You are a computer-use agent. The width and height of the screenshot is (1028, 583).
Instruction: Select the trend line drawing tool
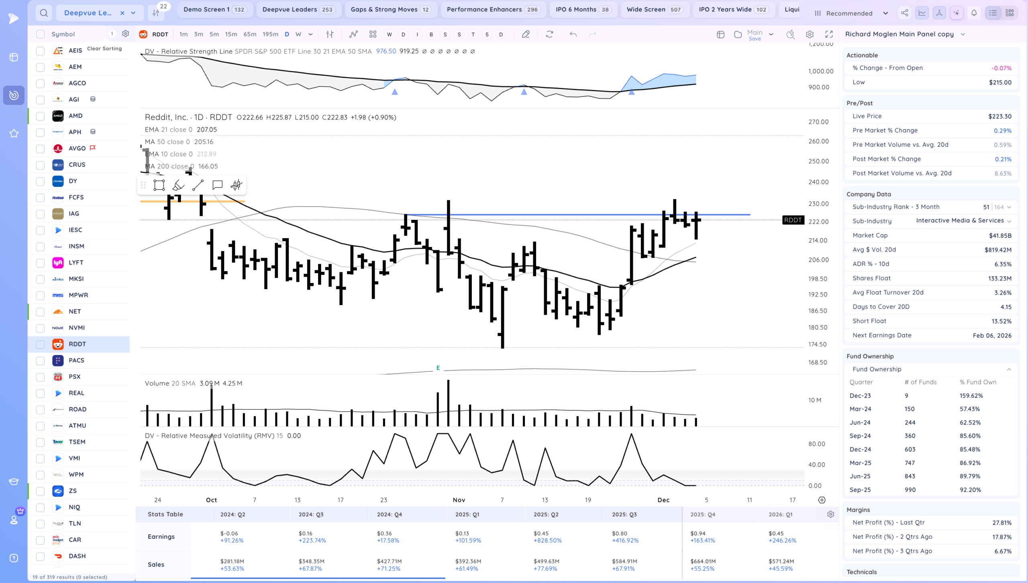click(198, 185)
